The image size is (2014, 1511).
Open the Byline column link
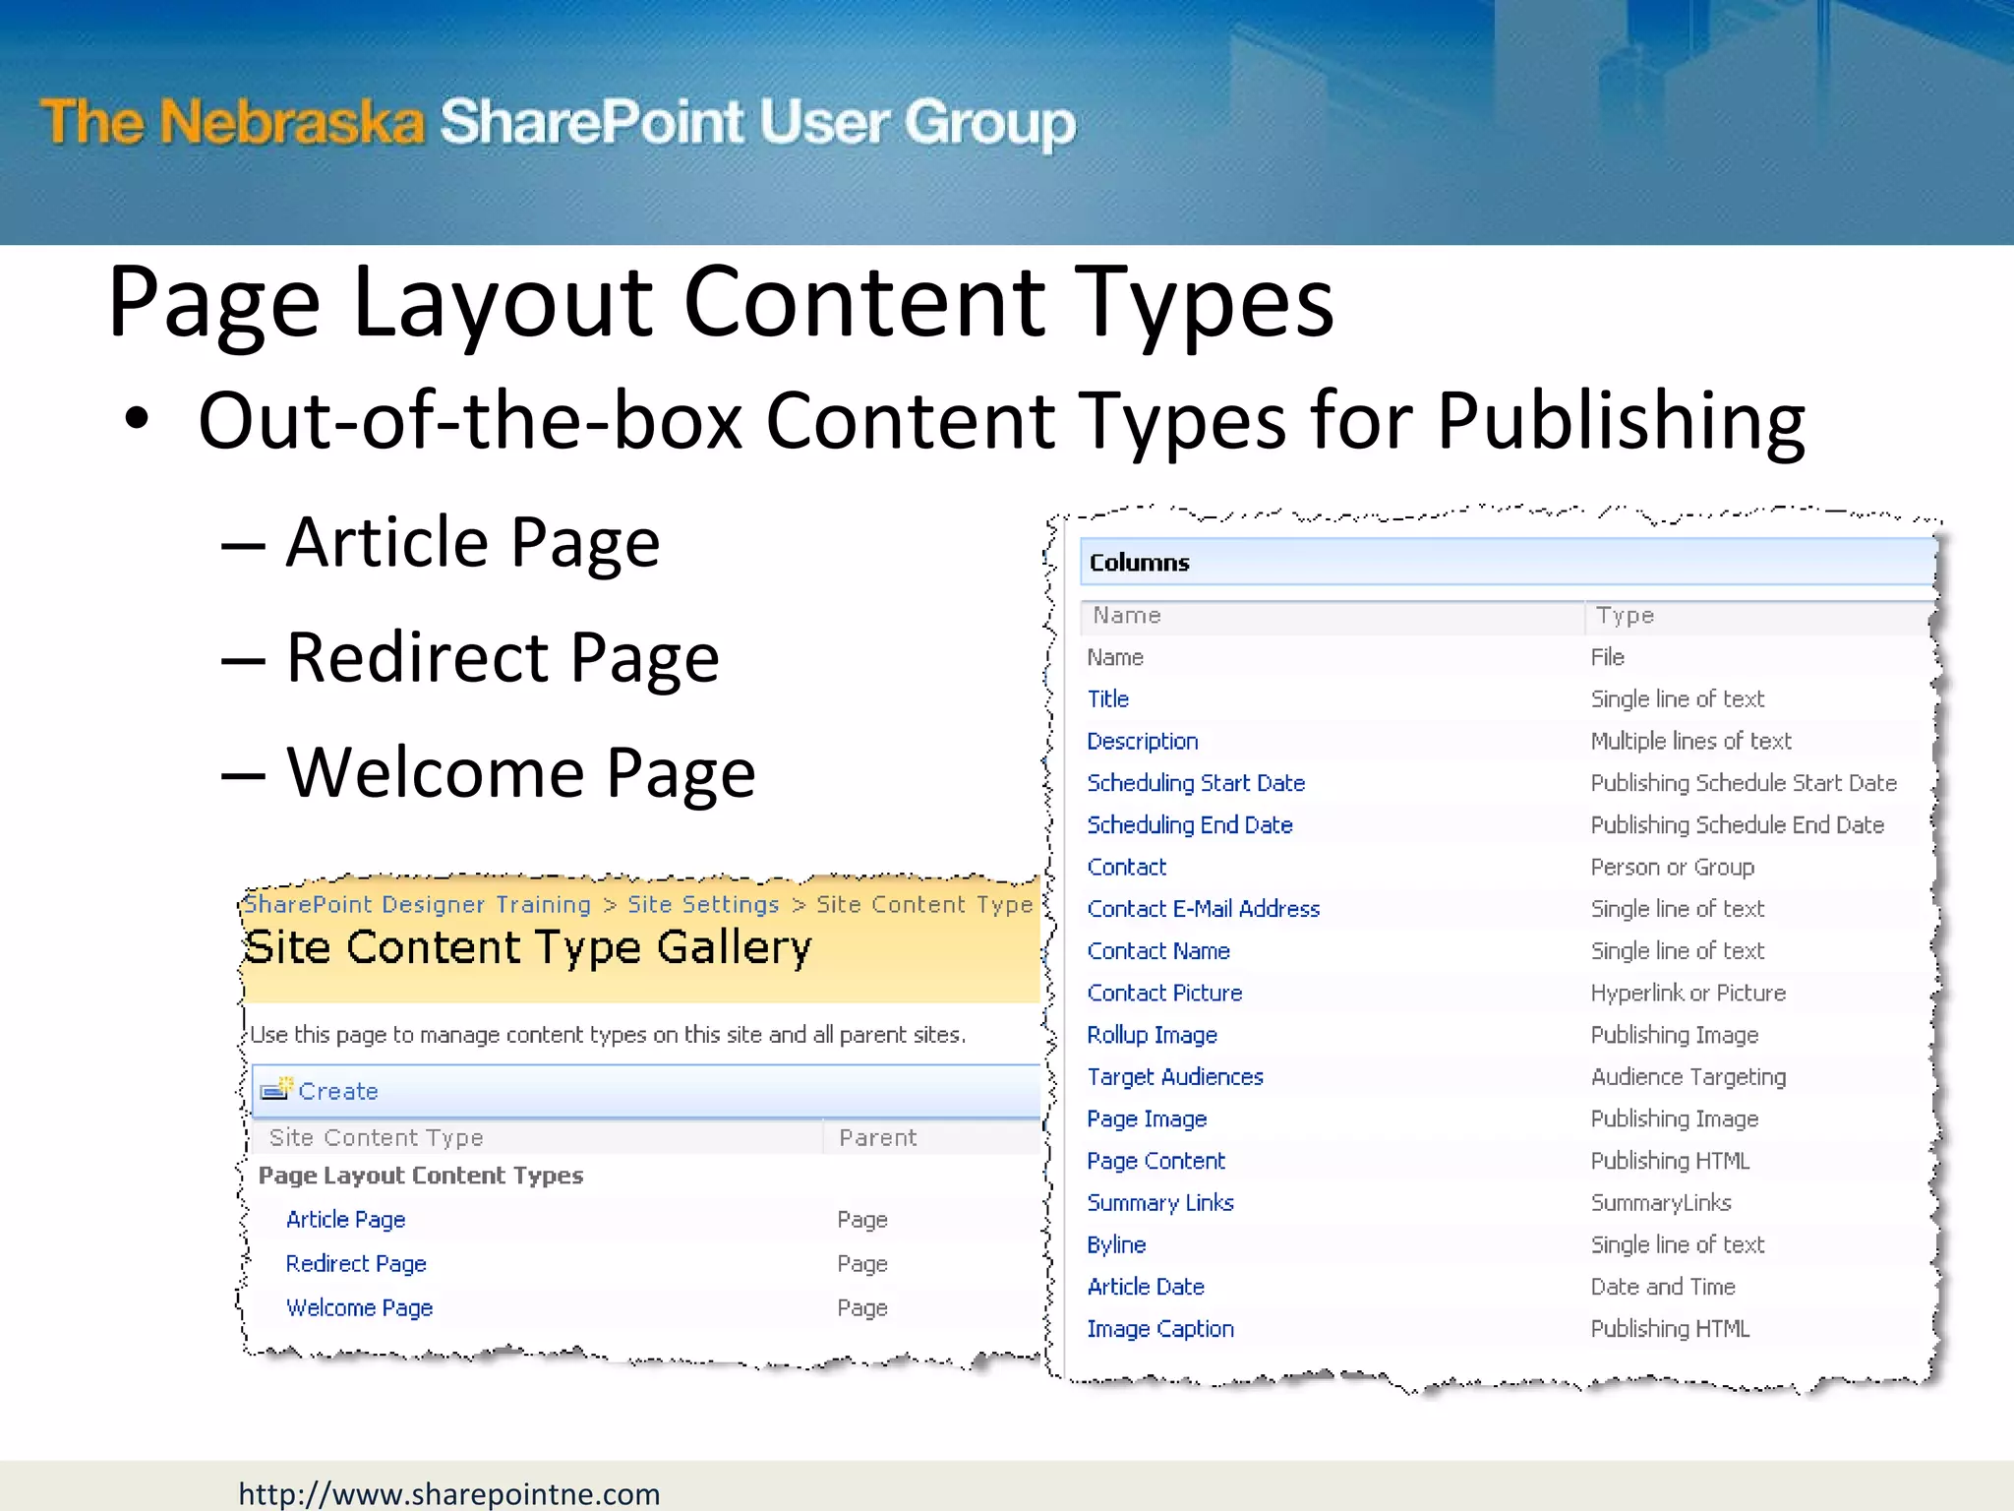[1116, 1244]
